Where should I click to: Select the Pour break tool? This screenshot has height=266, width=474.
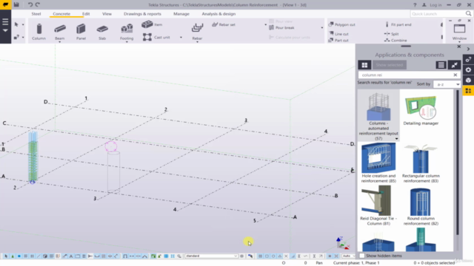(281, 28)
